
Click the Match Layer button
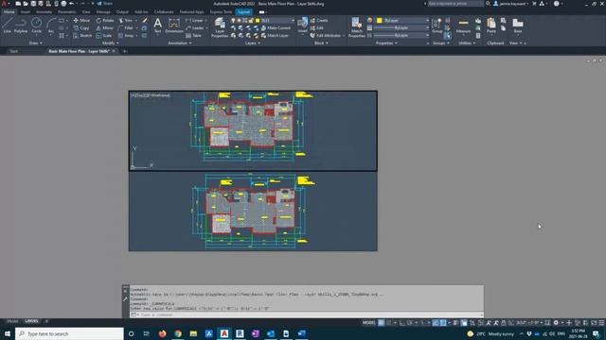[275, 36]
